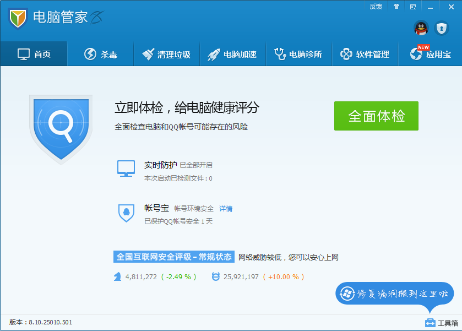Click 立即体检，给电脑健康评分 heading
462x331 pixels.
(187, 107)
